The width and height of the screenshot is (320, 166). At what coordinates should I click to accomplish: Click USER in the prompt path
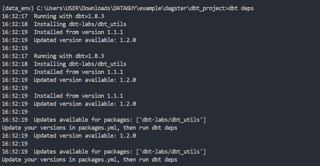click(x=66, y=8)
